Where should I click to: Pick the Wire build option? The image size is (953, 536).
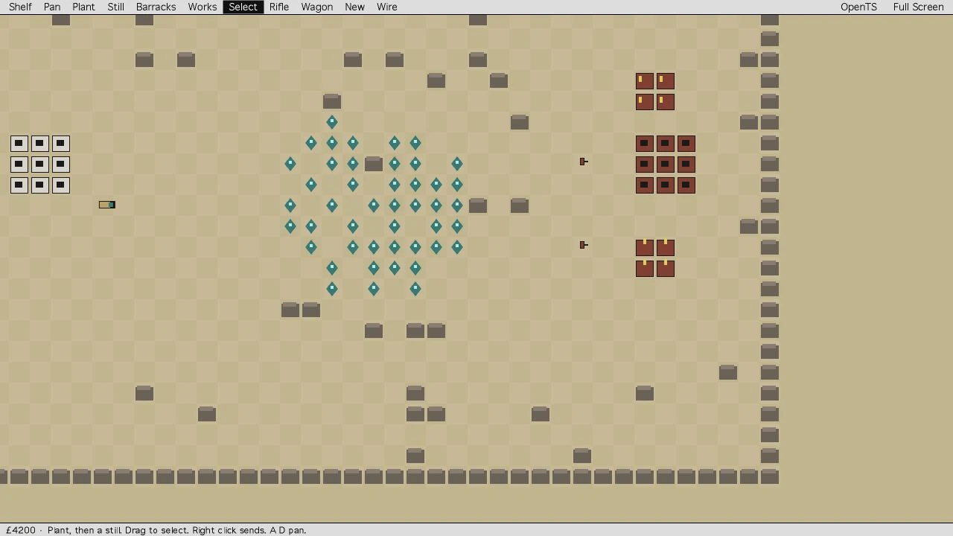coord(386,7)
